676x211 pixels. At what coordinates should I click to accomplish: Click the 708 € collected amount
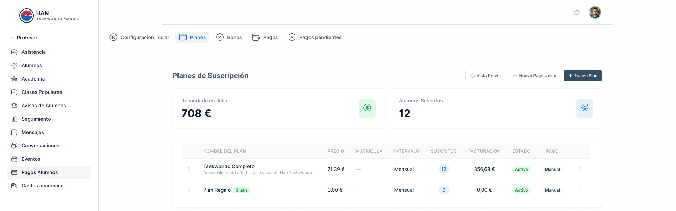pyautogui.click(x=196, y=113)
